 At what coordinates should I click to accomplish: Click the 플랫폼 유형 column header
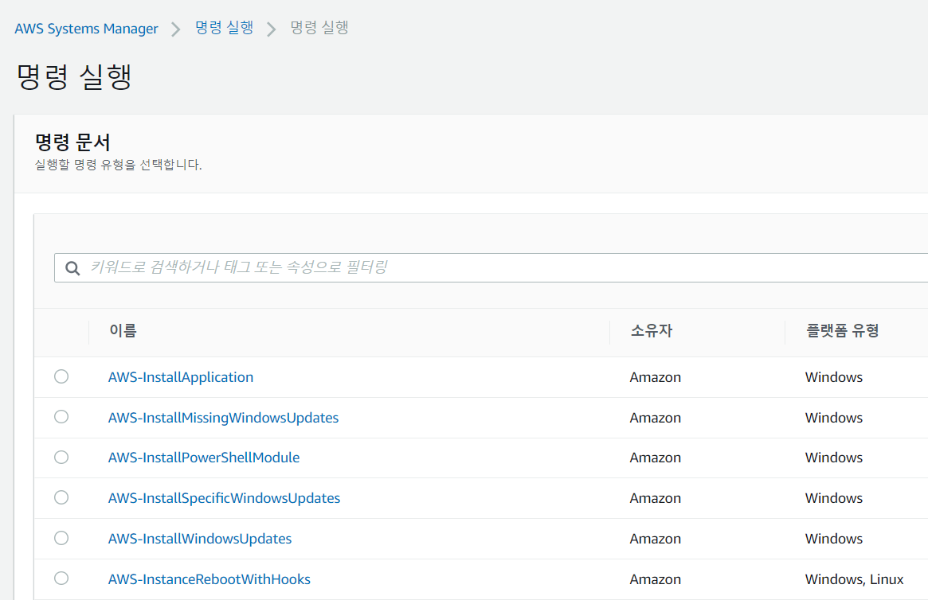[842, 330]
